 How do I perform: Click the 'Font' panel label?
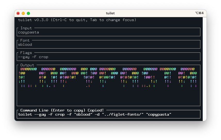click(25, 40)
